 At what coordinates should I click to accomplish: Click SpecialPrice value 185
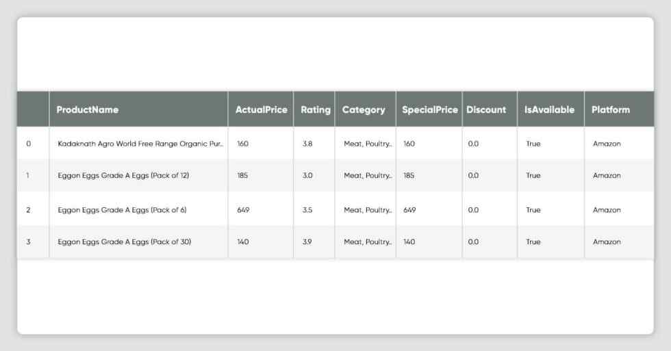pyautogui.click(x=409, y=175)
